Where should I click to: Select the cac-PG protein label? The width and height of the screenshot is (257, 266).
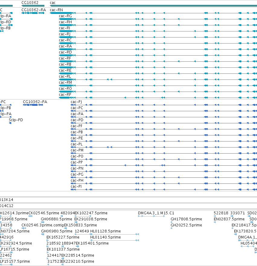tap(77, 175)
